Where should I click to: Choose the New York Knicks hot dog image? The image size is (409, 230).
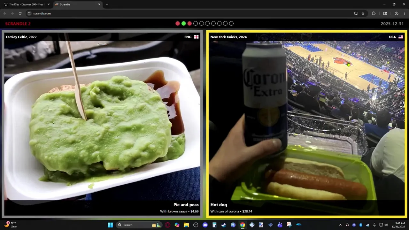tap(307, 124)
